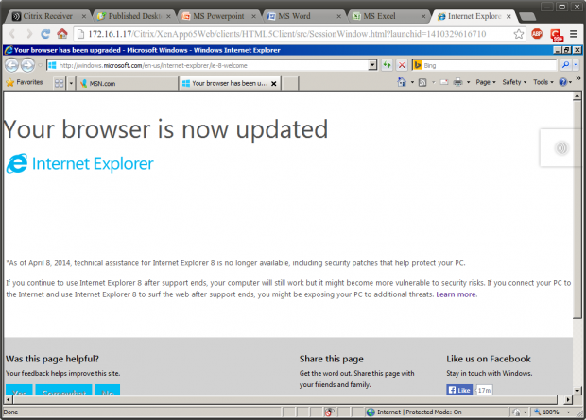Click Internet Explorer logo text
Screen dimensions: 586x420
click(93, 163)
